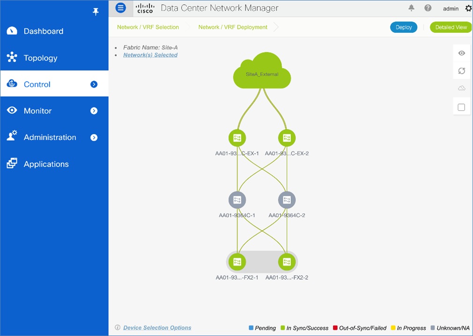Viewport: 473px width, 336px height.
Task: Click the Control cloud icon
Action: coord(12,84)
